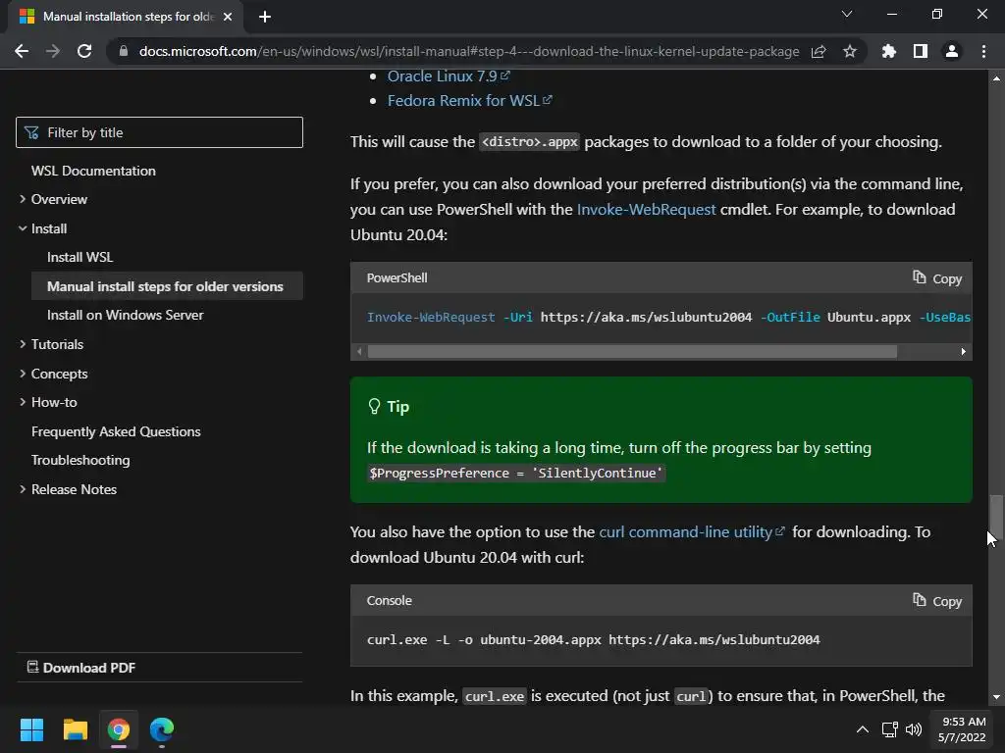Go back using the browser back arrow
This screenshot has height=753, width=1005.
(x=22, y=51)
